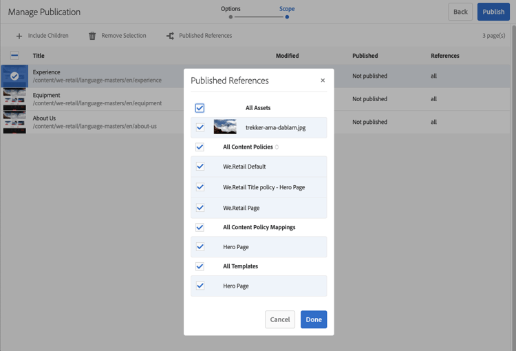Toggle the All Templates checkbox

point(200,266)
